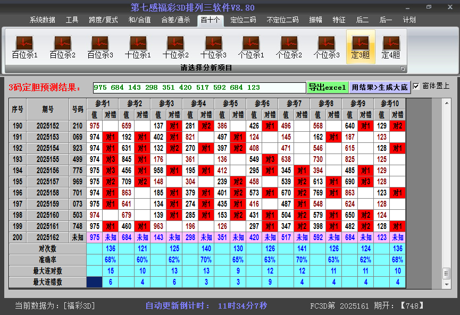Switch to the 不定位二码 tab

[x=282, y=20]
